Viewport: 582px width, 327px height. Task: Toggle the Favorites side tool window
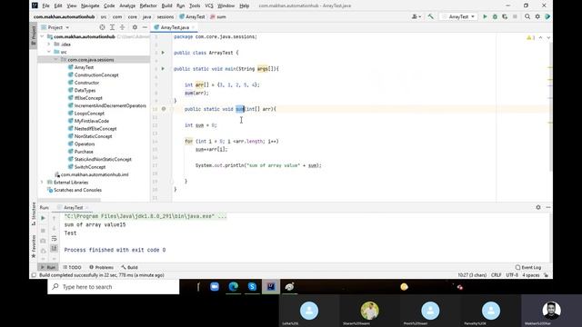coord(34,246)
